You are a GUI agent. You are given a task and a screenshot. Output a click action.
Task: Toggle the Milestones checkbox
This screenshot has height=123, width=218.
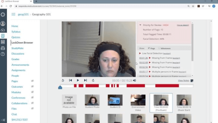159,48
